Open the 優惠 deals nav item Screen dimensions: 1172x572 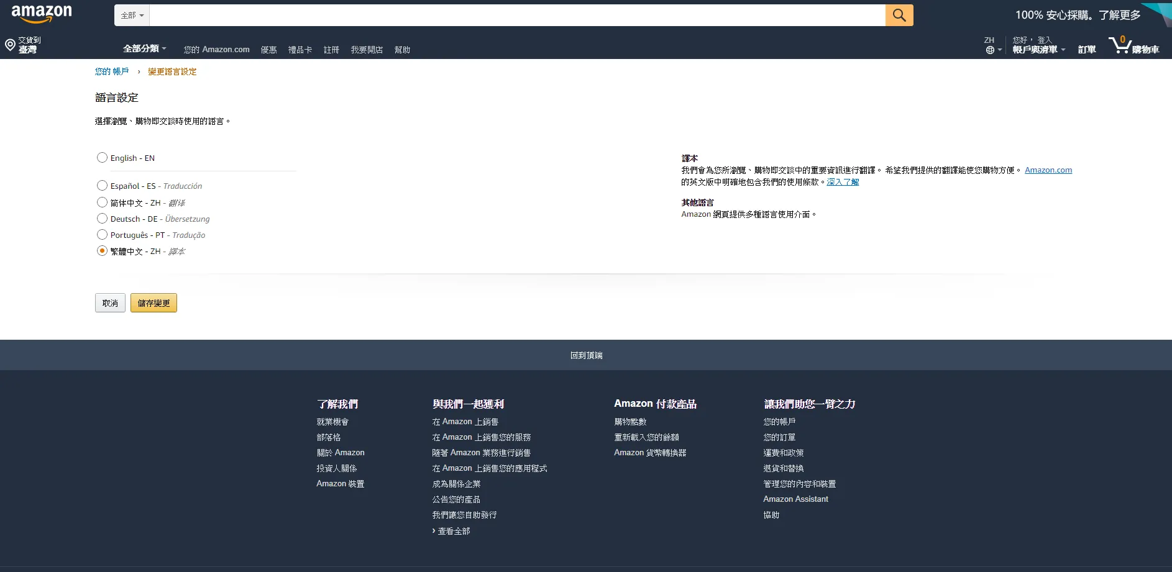point(269,50)
